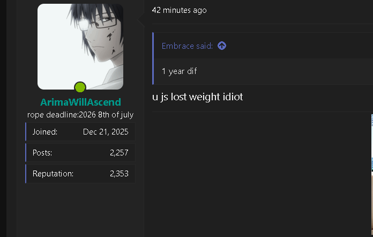373x237 pixels.
Task: Click the 2,257 posts count
Action: point(119,152)
